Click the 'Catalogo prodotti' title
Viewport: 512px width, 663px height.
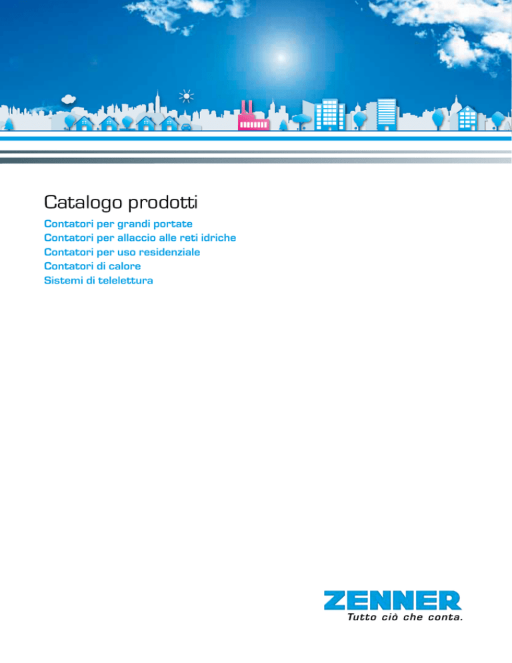point(121,203)
